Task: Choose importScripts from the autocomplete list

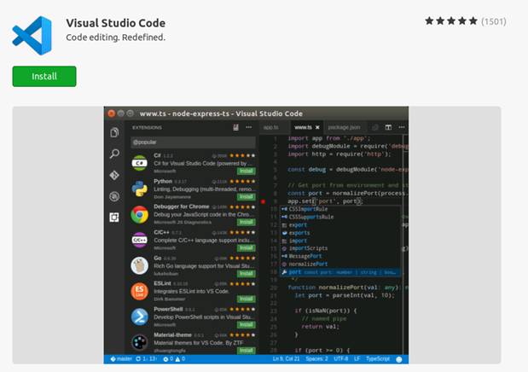Action: pos(340,248)
